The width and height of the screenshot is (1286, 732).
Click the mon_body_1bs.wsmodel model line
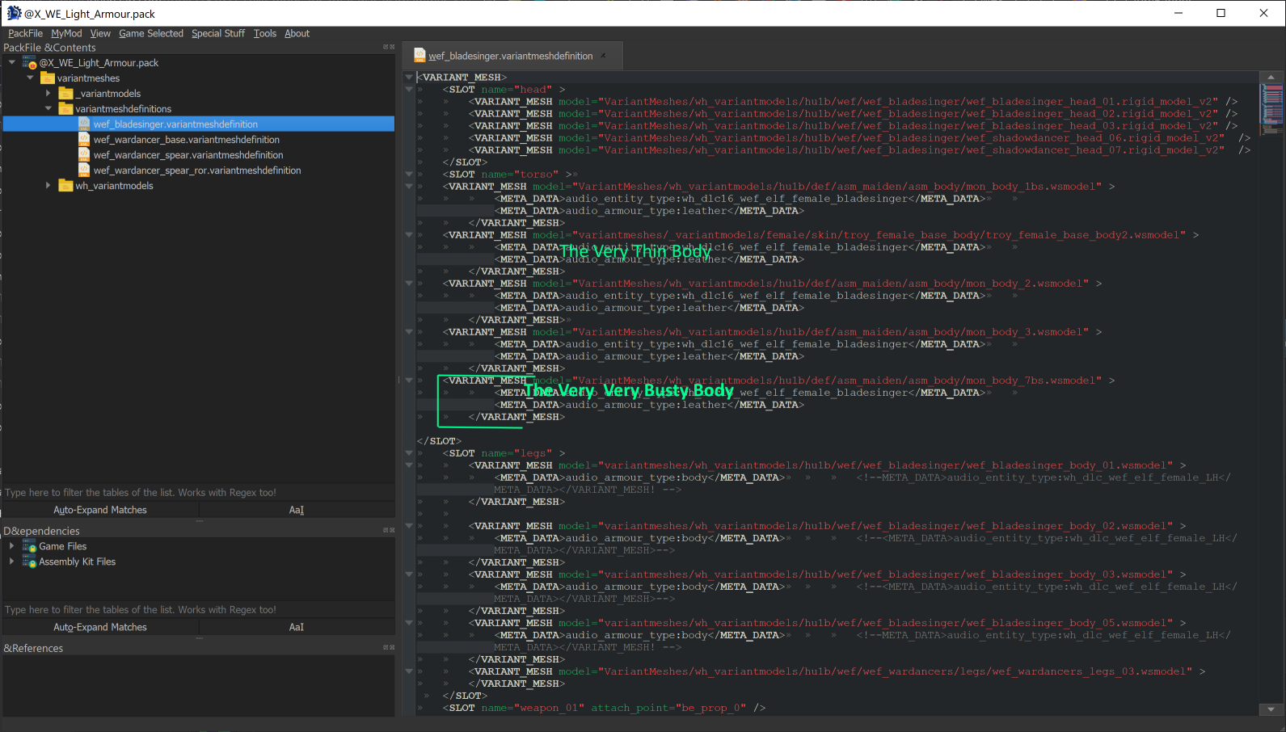click(x=778, y=186)
